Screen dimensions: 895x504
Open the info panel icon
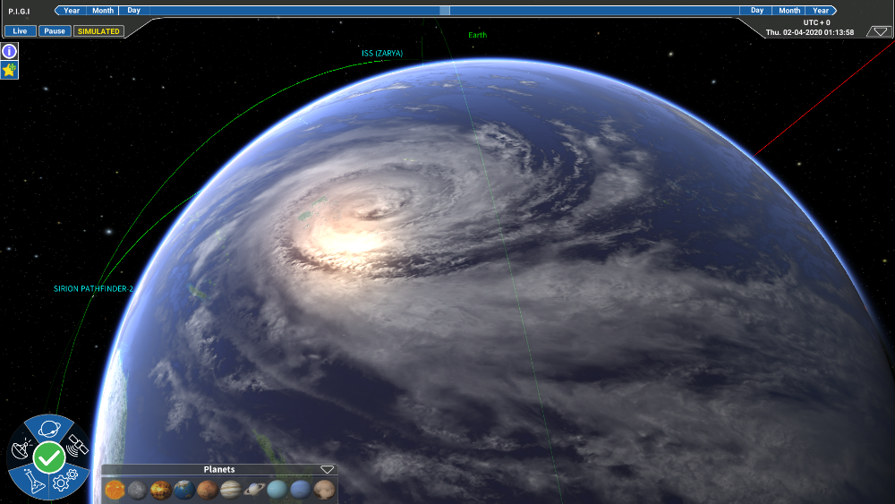[9, 52]
